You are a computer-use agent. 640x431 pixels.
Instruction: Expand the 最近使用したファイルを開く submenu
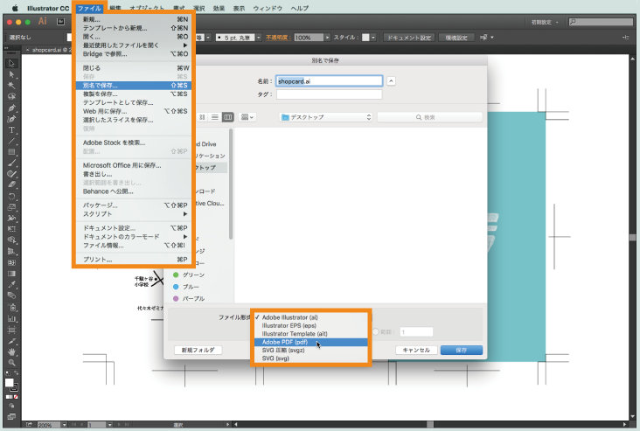(x=134, y=45)
